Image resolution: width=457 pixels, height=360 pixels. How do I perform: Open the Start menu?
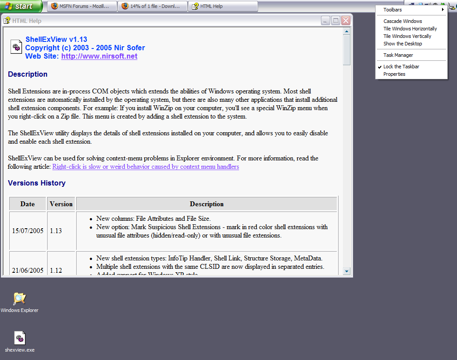21,6
